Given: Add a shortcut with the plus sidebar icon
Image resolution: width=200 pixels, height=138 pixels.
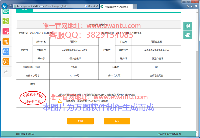Looking at the screenshot, I should (x=6, y=72).
